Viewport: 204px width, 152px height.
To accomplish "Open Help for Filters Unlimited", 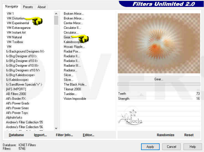I will (x=193, y=147).
